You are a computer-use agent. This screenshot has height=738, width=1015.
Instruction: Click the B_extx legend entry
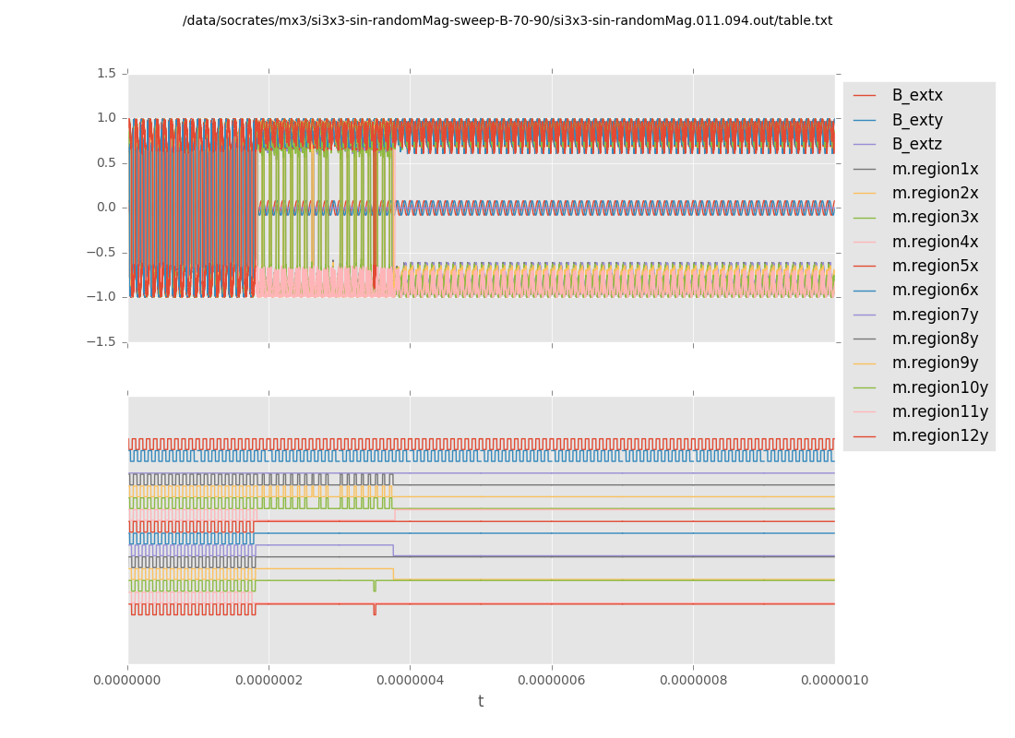point(917,96)
